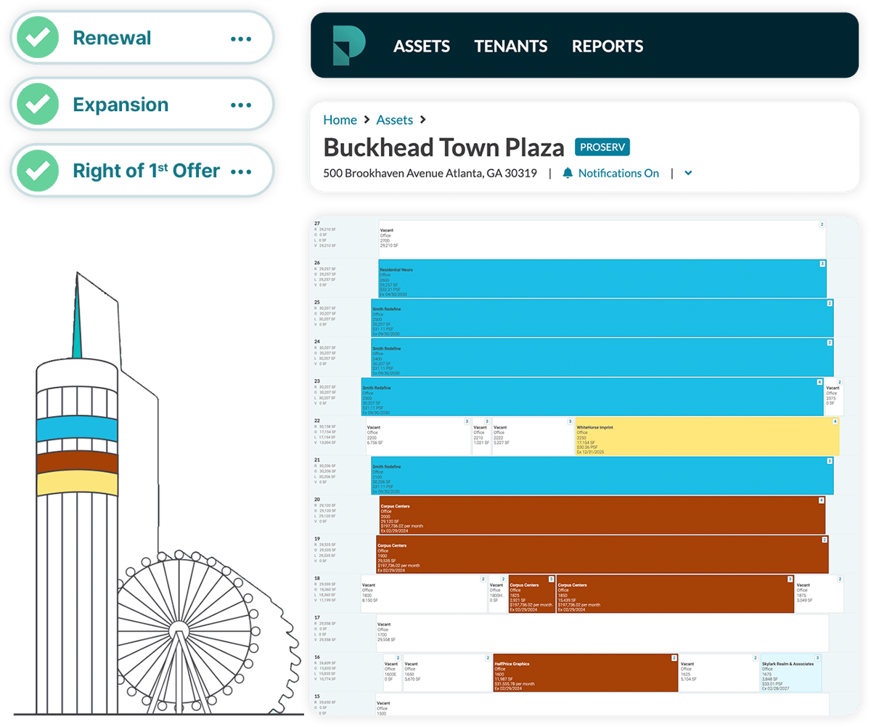The height and width of the screenshot is (727, 871).
Task: Select Smith Redefine suite 2100 block
Action: [x=602, y=476]
